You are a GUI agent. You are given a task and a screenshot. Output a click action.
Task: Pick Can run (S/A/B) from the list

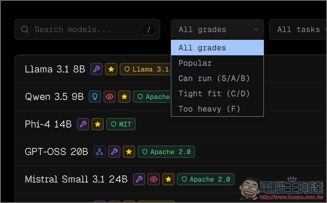217,78
